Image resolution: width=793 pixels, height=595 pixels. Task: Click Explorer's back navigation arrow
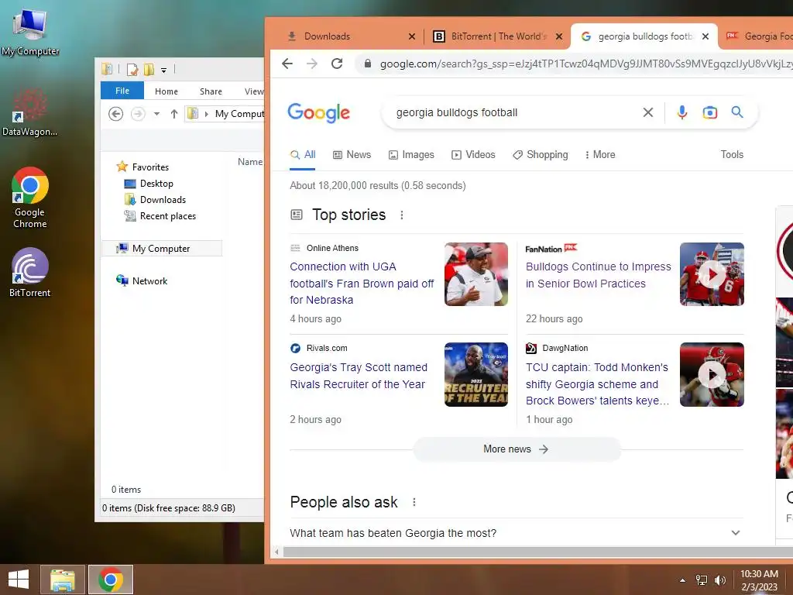[x=116, y=114]
